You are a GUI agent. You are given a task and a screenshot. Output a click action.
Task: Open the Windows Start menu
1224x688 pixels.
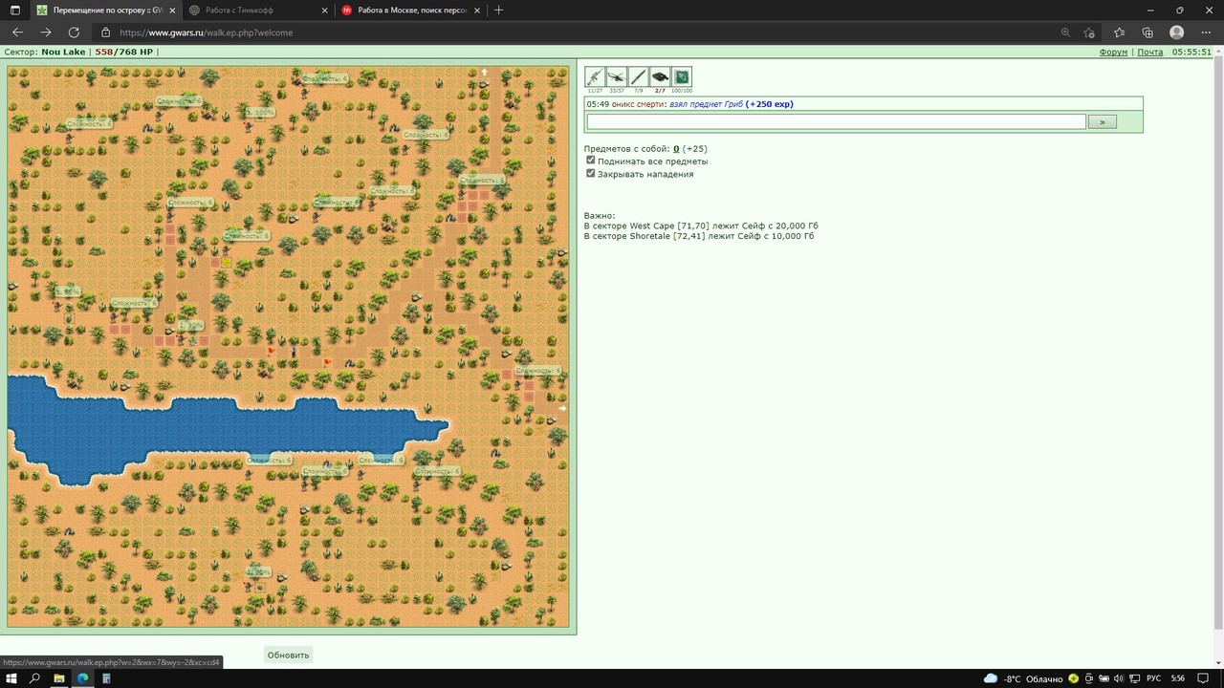point(12,678)
